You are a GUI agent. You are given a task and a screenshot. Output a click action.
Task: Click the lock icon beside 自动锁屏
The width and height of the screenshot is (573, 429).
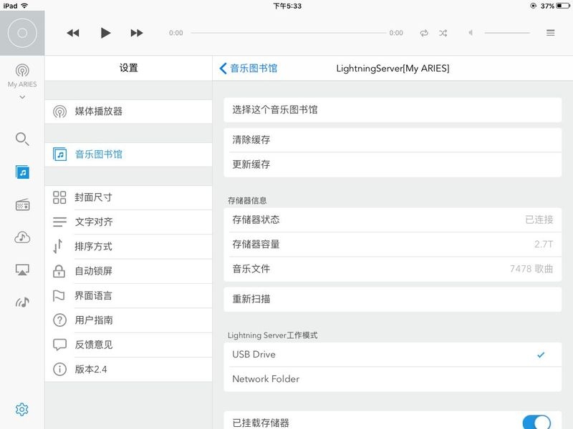tap(59, 271)
